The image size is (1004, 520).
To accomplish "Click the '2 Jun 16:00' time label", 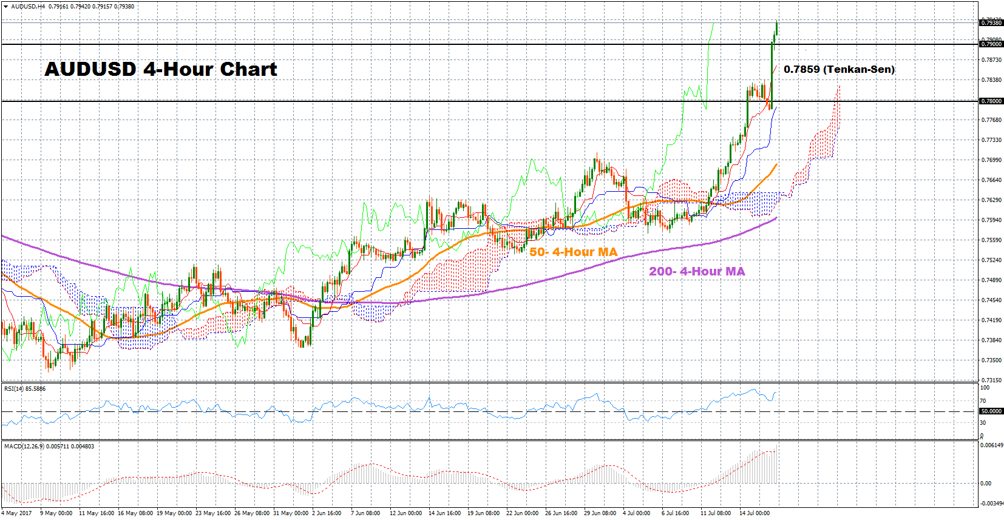I will [x=327, y=513].
